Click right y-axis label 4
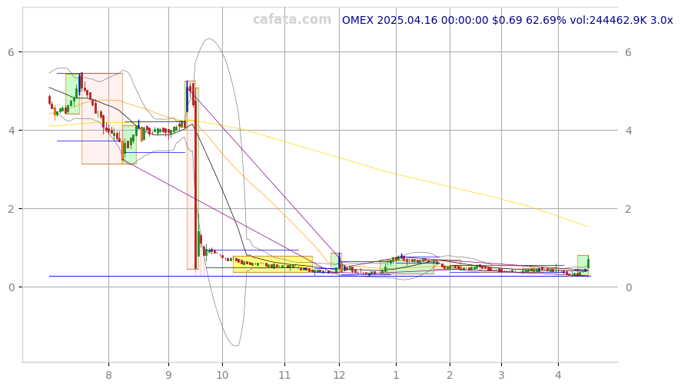681x388 pixels. click(628, 131)
